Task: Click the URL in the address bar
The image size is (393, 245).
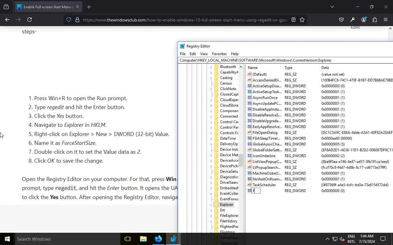Action: (x=185, y=20)
